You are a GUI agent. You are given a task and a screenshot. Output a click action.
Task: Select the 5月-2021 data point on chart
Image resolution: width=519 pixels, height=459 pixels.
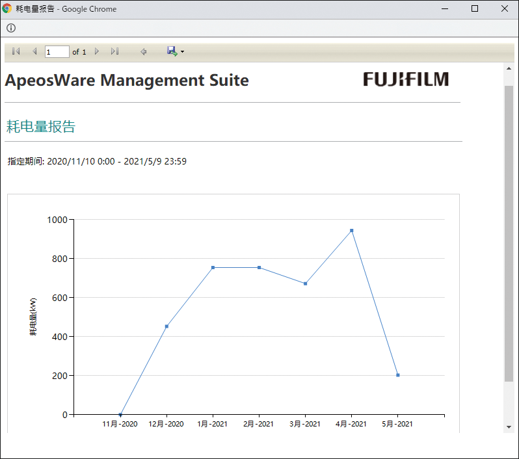[x=398, y=375]
